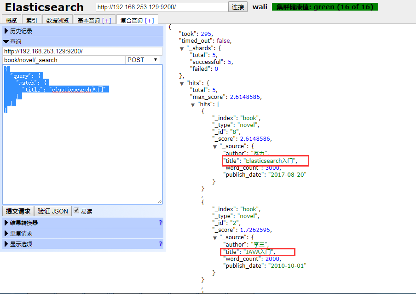This screenshot has height=294, width=416.
Task: Expand the 历史记录 section
Action: [83, 31]
